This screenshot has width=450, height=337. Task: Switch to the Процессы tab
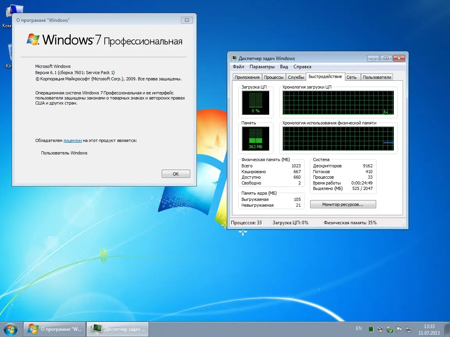[x=274, y=77]
